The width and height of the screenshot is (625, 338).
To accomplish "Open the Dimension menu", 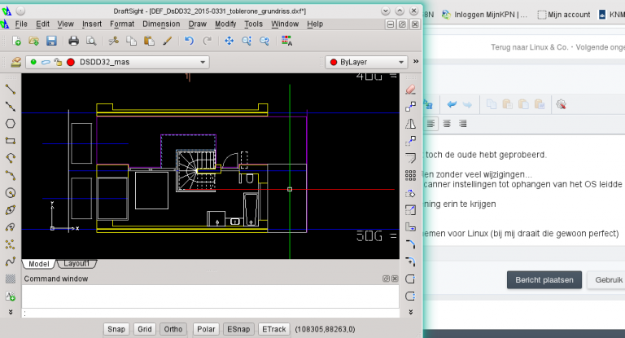I will [160, 24].
